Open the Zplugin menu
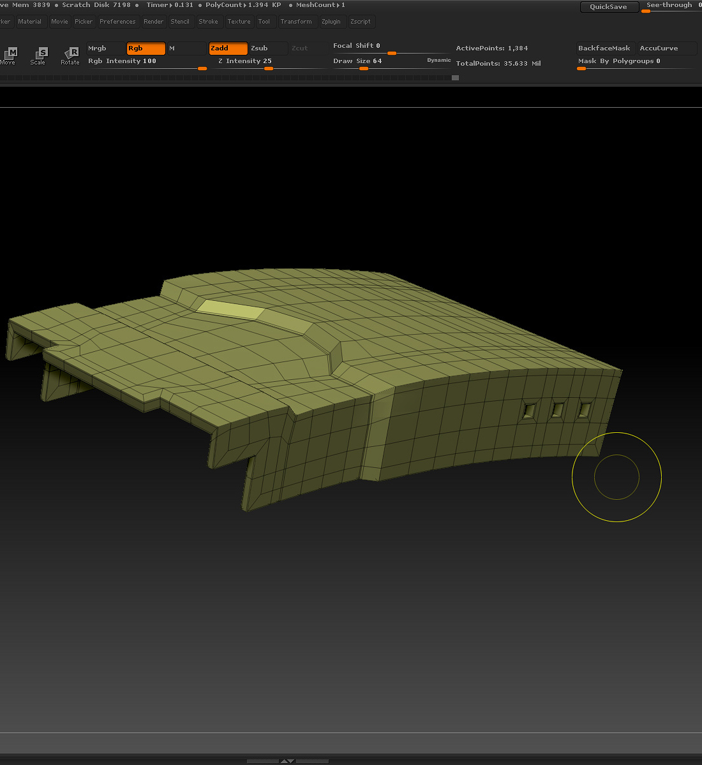Viewport: 702px width, 765px height. 331,22
